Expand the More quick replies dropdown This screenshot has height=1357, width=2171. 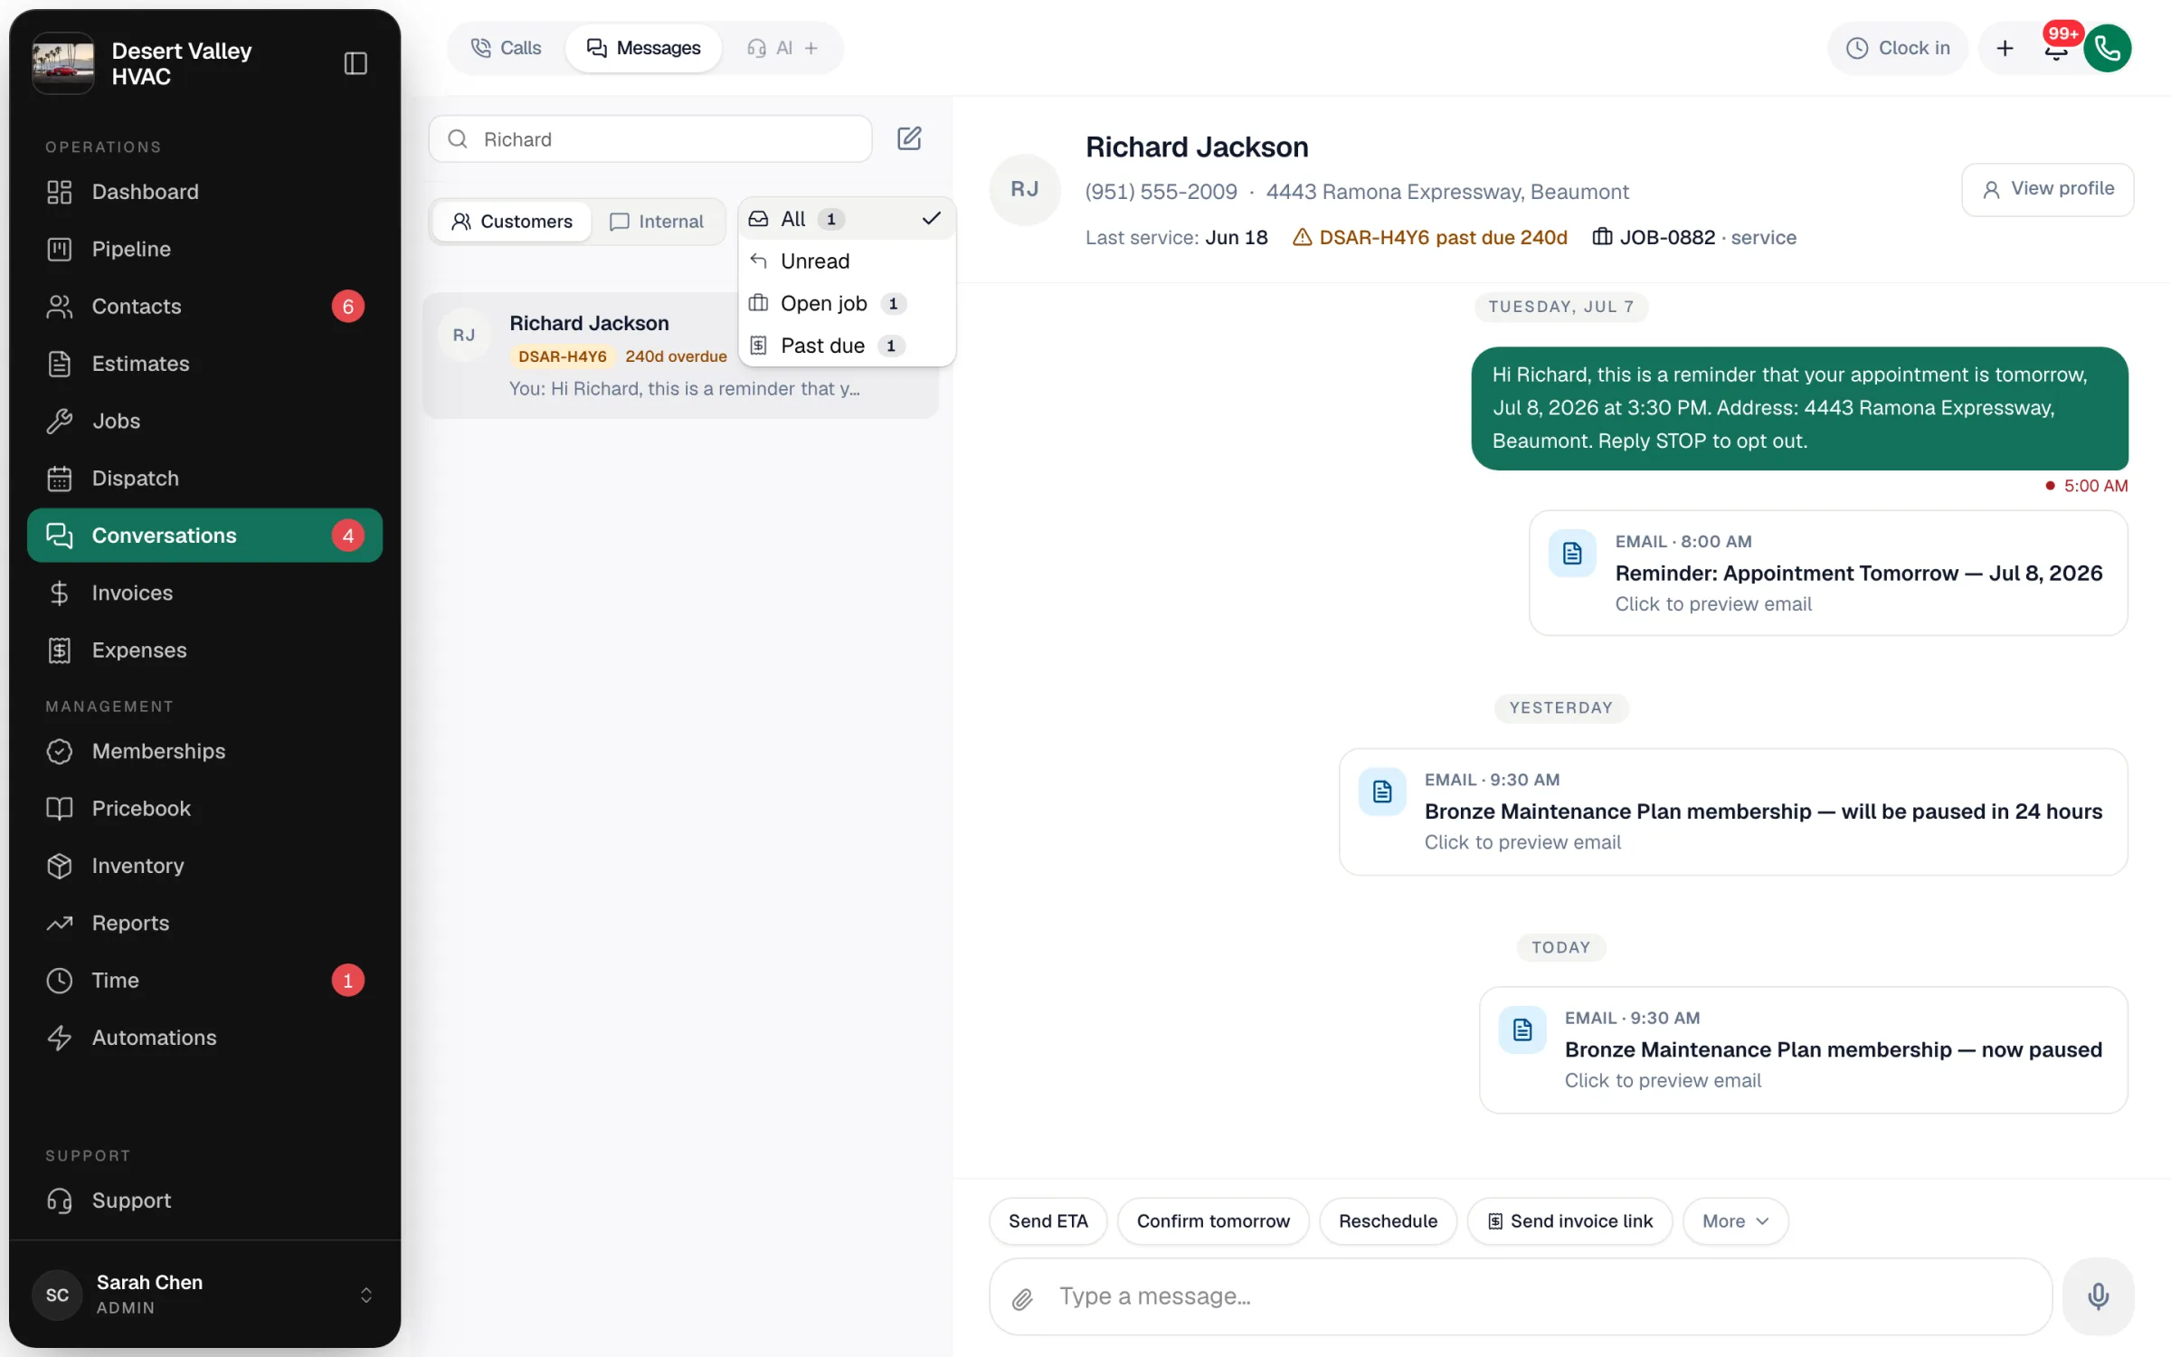(1735, 1221)
